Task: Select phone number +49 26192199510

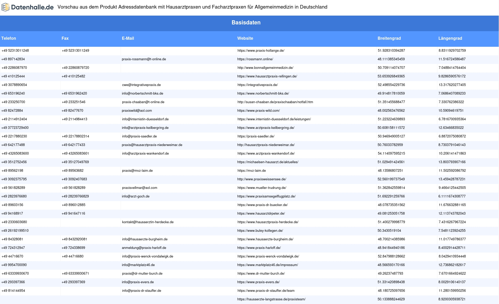Action: (15, 231)
